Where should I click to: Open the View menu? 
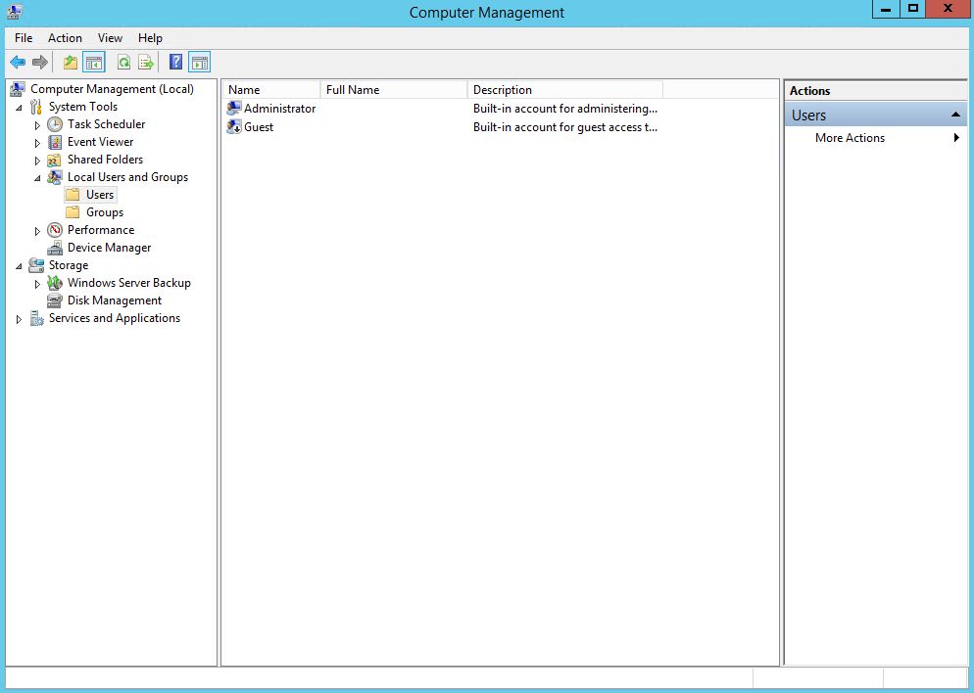(110, 37)
